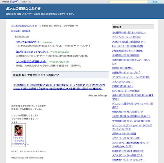Viewport: 164px width, 163px height.
Task: Click the blog title ポン太の芸能なつぶやき header
Action: click(23, 9)
